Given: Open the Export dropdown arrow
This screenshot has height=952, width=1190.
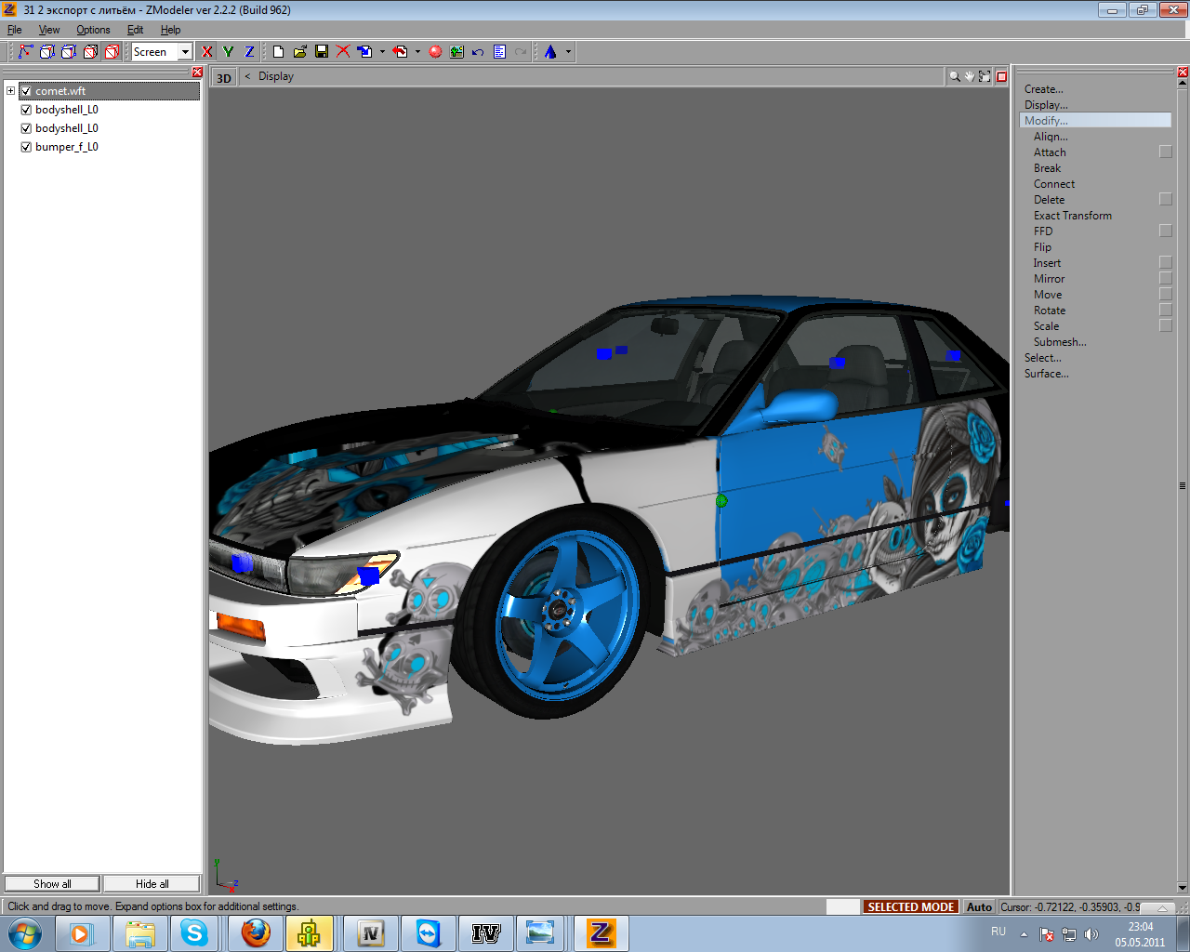Looking at the screenshot, I should coord(417,52).
